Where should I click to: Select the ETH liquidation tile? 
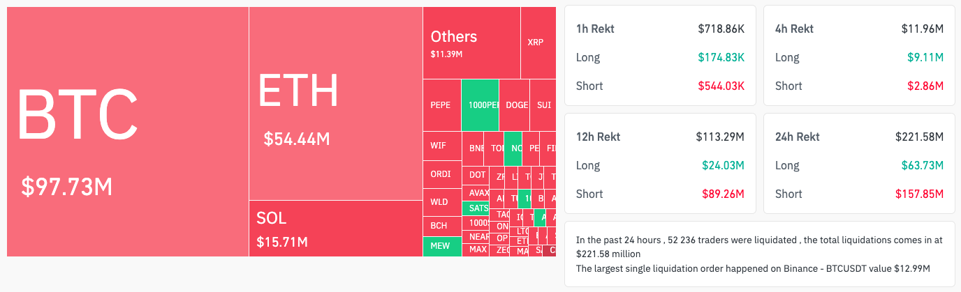point(335,105)
